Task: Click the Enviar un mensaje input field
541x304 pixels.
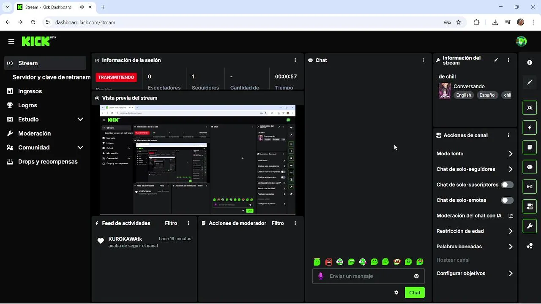Action: click(368, 276)
